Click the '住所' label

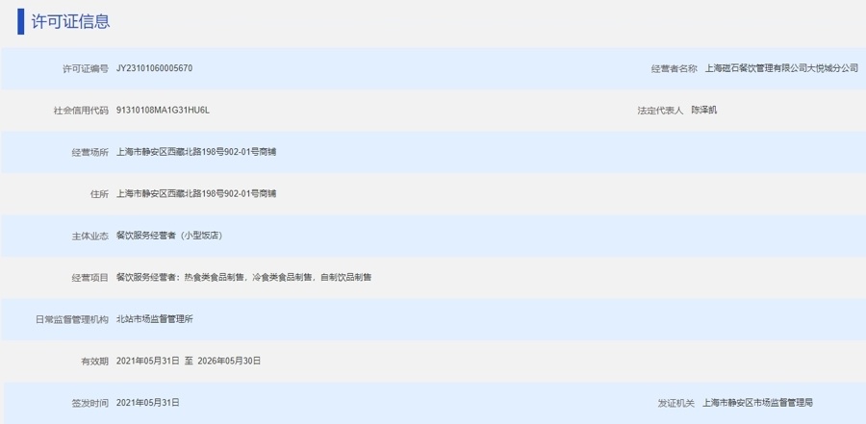[99, 194]
